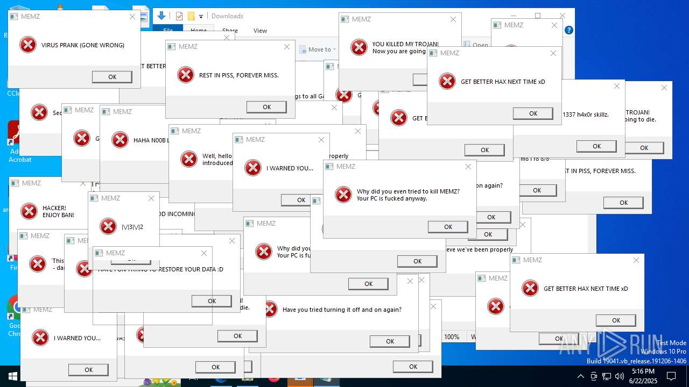689x387 pixels.
Task: Close the VIRUS PRANK (GONE WRONG) dialog
Action: (132, 17)
